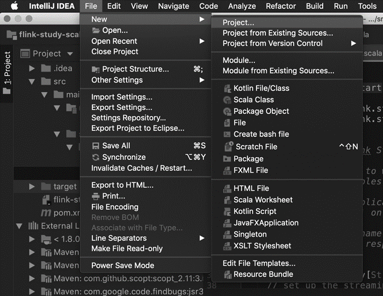Choose Import Settings...
This screenshot has height=296, width=383.
click(145, 97)
